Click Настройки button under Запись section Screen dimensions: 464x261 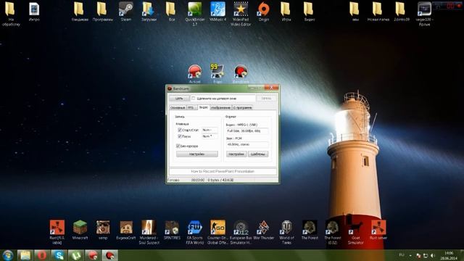(x=196, y=154)
